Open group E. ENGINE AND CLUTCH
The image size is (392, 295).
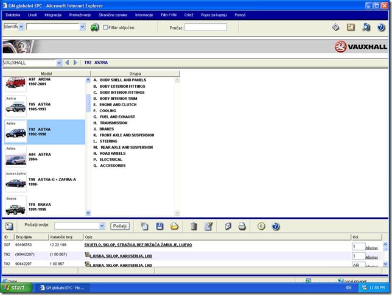tap(115, 104)
